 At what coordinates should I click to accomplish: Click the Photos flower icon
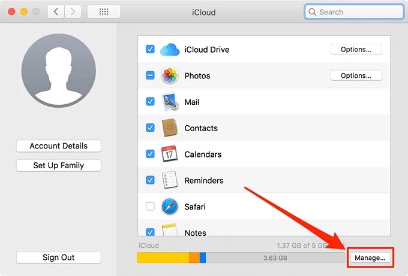click(x=170, y=75)
